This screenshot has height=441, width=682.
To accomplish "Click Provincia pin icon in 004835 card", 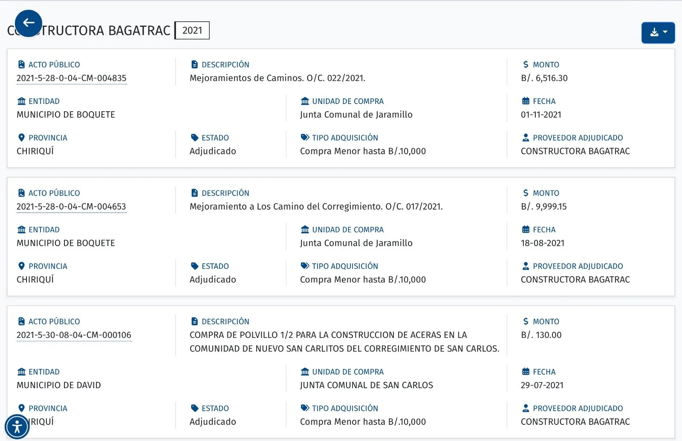I will coord(21,138).
